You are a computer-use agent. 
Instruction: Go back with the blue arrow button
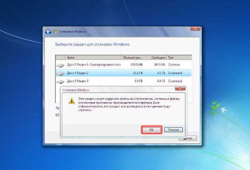[48, 32]
